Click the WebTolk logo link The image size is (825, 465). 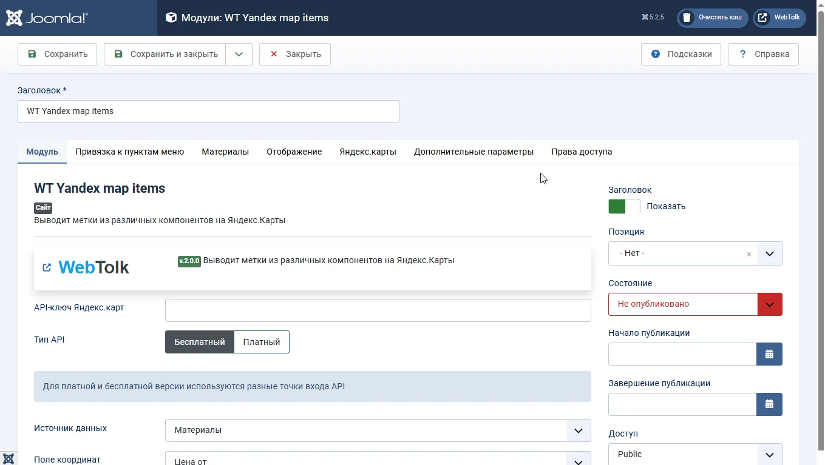(93, 267)
